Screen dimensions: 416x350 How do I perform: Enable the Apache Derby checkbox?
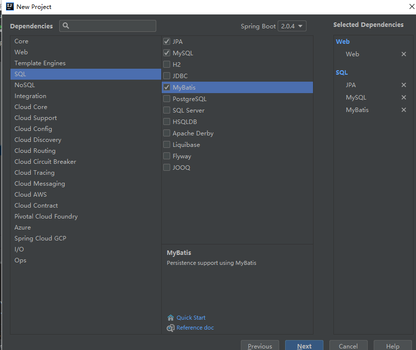[x=167, y=133]
